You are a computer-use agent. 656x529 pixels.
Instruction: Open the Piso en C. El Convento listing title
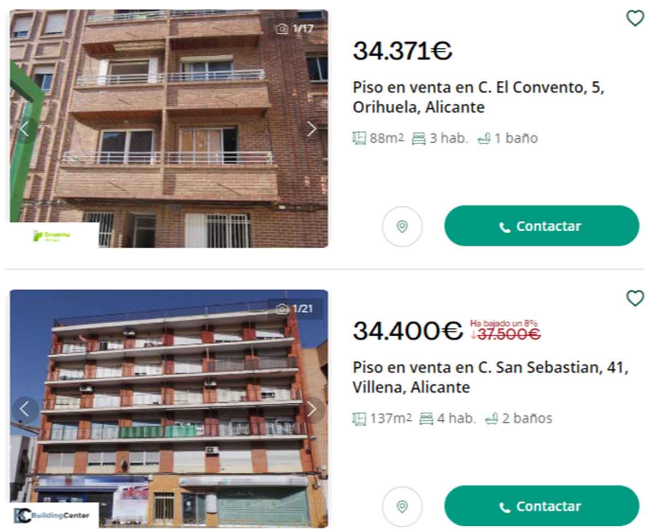click(x=478, y=97)
